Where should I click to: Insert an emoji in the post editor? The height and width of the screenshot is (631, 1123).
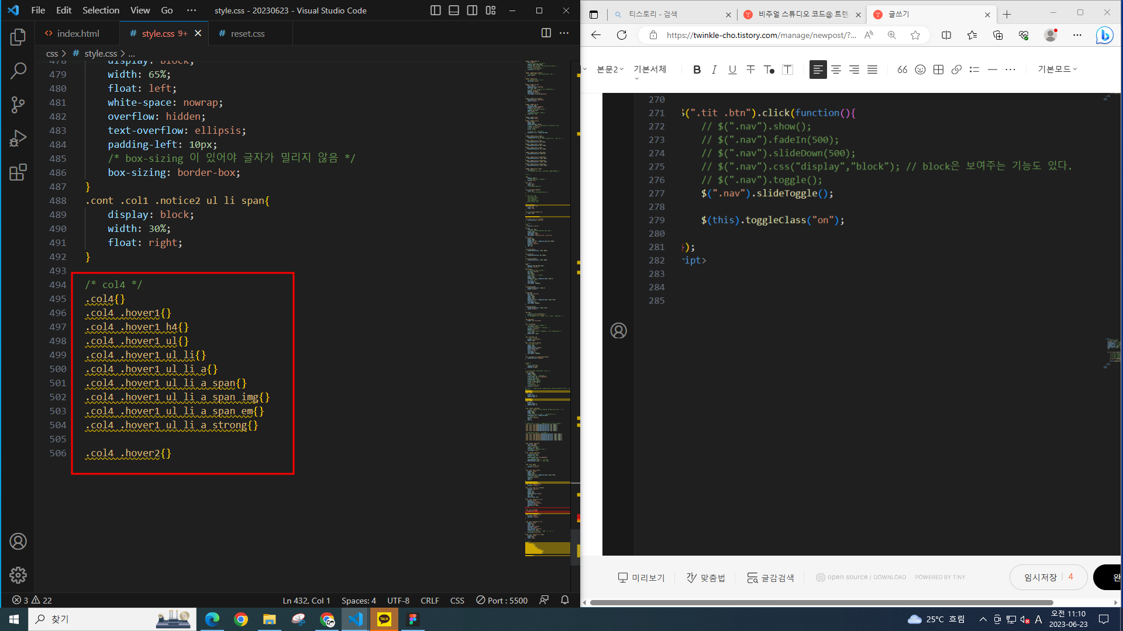pos(920,70)
